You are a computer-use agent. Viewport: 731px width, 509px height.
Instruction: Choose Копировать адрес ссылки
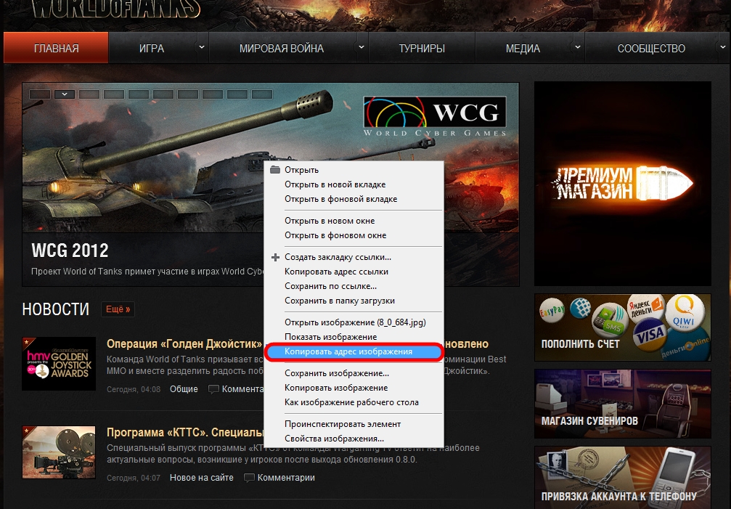pos(354,272)
